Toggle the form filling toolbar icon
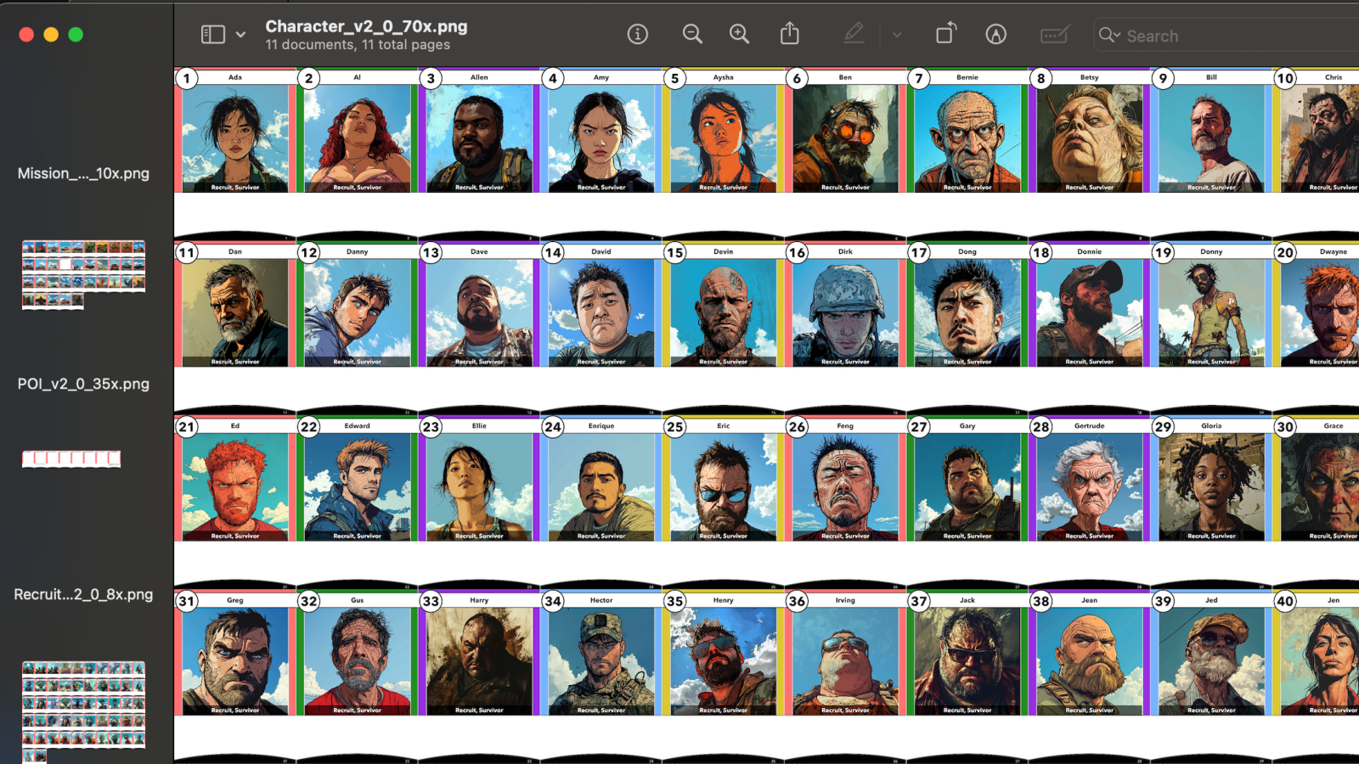Viewport: 1359px width, 764px height. coord(1054,35)
